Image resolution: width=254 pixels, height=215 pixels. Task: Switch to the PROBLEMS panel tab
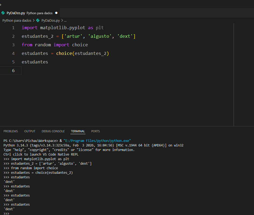click(11, 131)
